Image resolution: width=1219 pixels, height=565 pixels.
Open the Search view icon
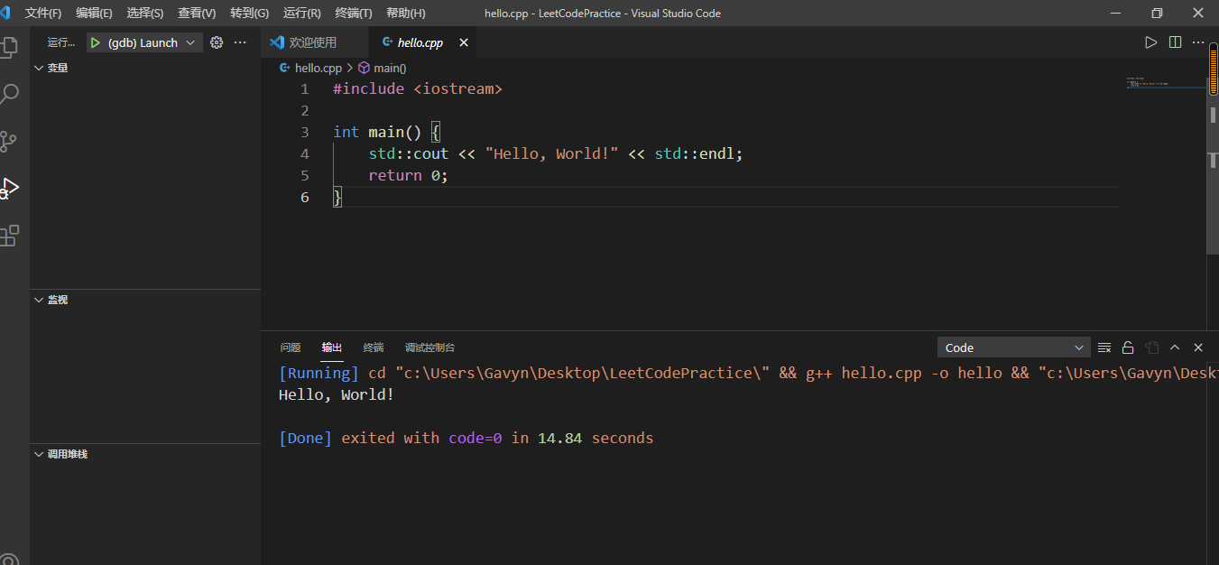coord(11,93)
